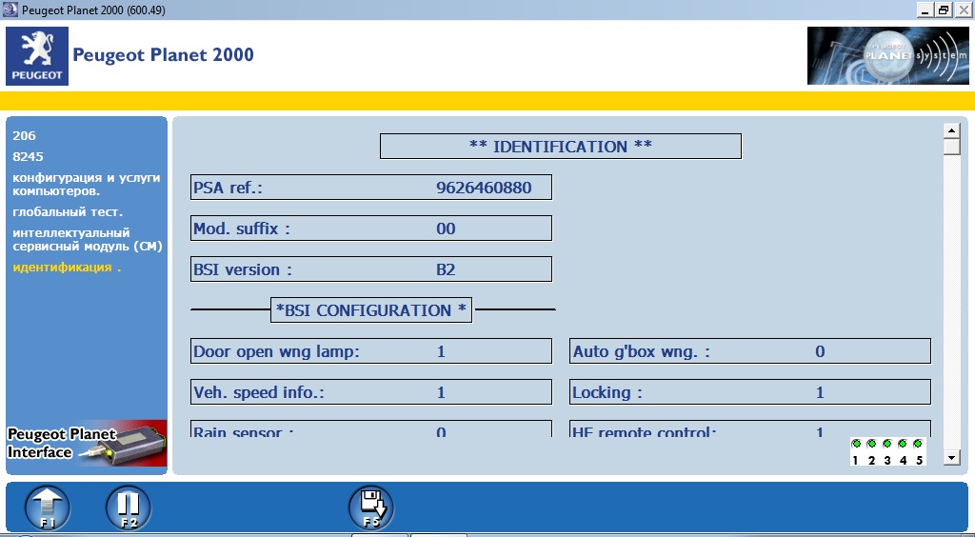Screen dimensions: 975x537
Task: Click the Peugeot Planet Interface device image
Action: click(87, 443)
